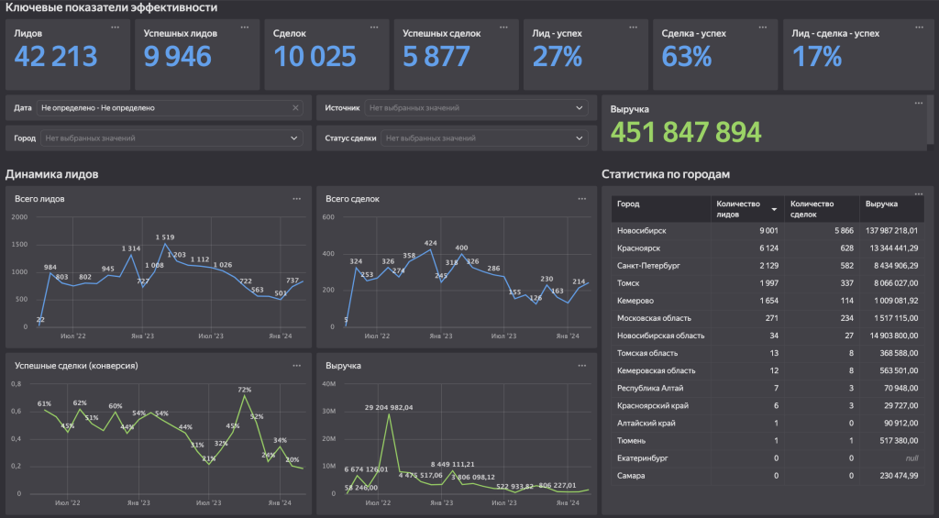
Task: Open the three-dot menu on Всего лидов chart
Action: 296,198
